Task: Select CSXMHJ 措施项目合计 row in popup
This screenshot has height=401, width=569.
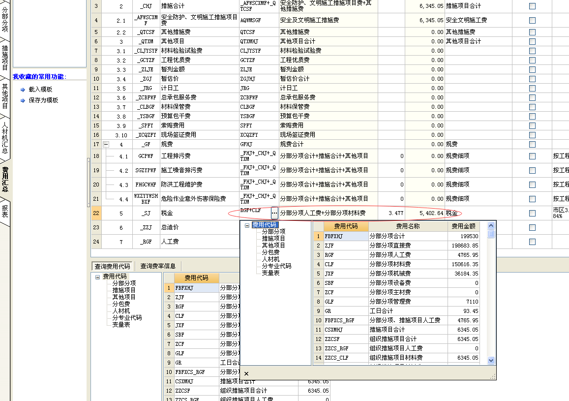Action: pos(397,330)
